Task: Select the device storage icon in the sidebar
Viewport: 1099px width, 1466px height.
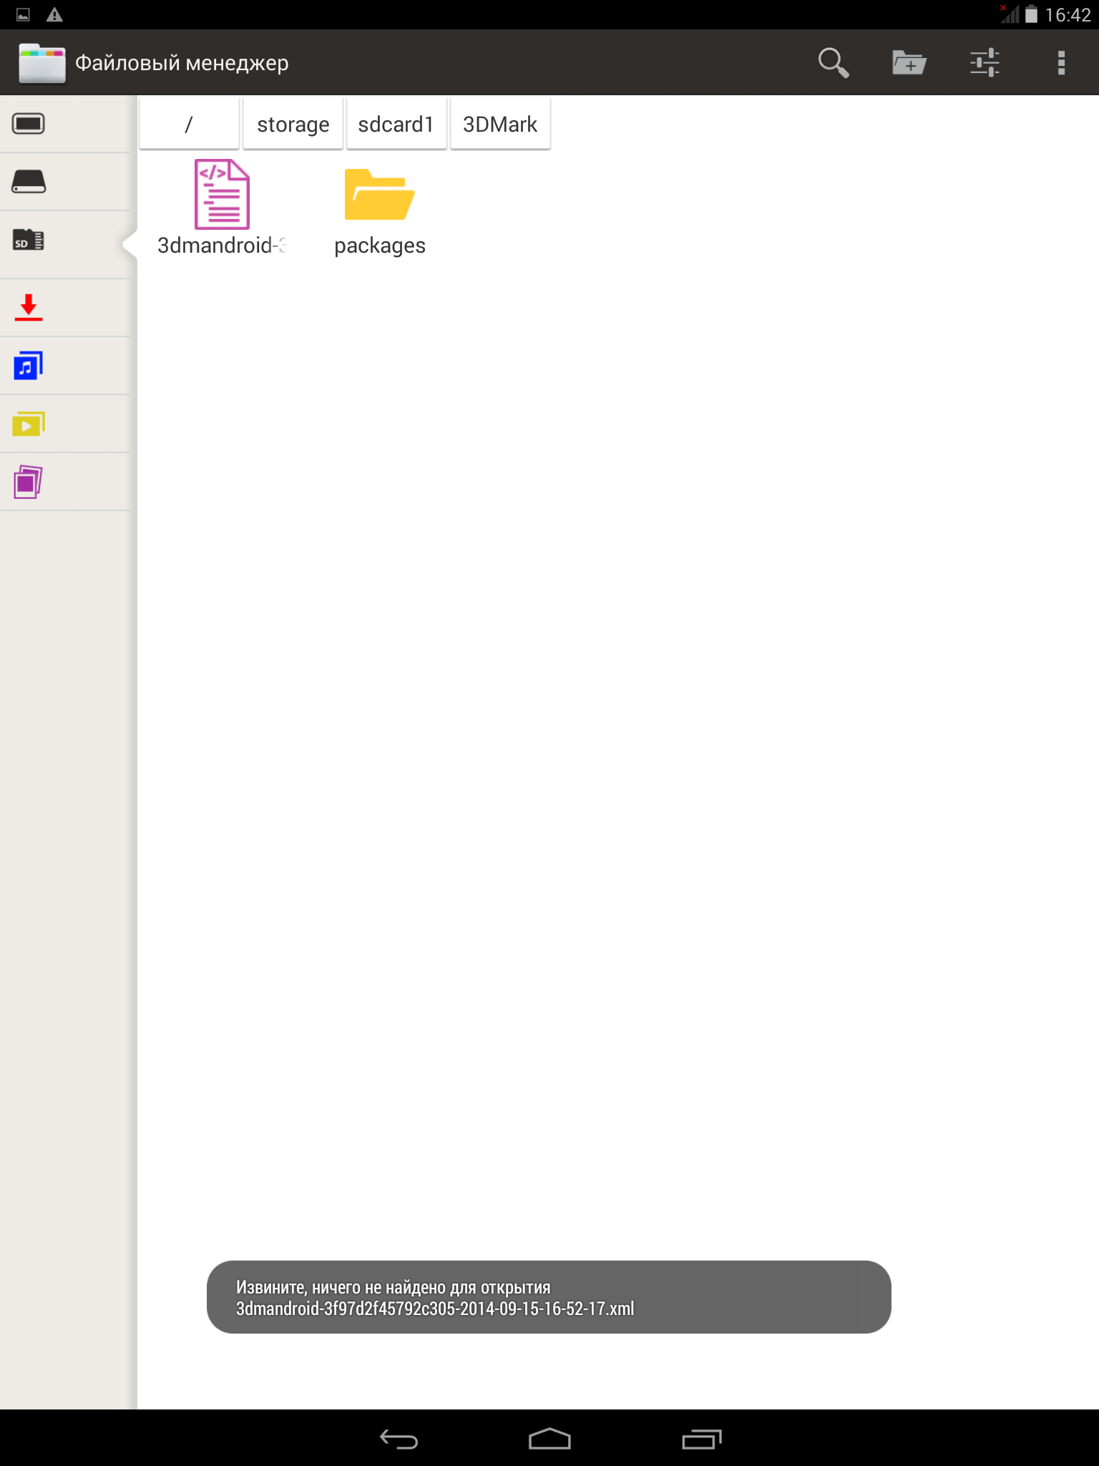Action: (29, 124)
